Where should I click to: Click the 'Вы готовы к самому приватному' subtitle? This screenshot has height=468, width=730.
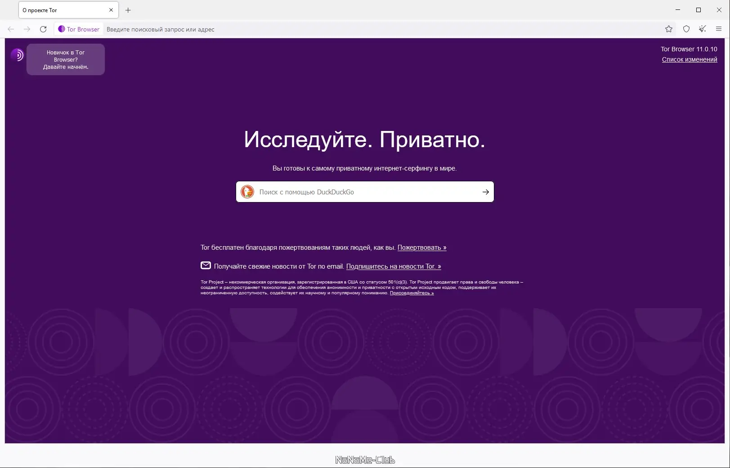coord(364,168)
